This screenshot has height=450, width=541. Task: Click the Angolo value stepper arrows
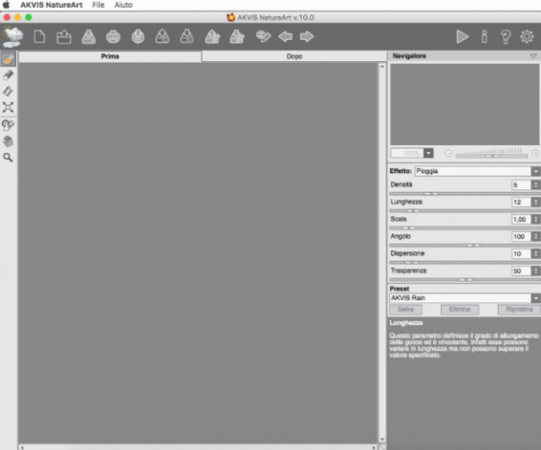click(536, 237)
